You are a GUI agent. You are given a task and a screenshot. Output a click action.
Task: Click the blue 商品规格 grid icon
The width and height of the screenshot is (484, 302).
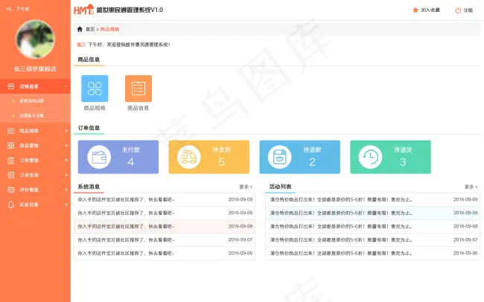[95, 89]
